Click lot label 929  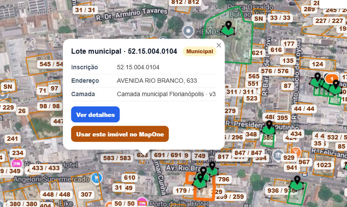point(289,158)
